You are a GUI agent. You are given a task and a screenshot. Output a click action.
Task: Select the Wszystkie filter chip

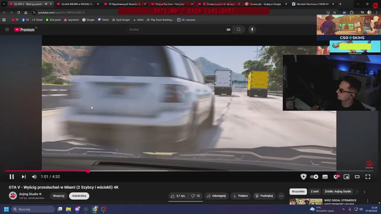(x=298, y=191)
